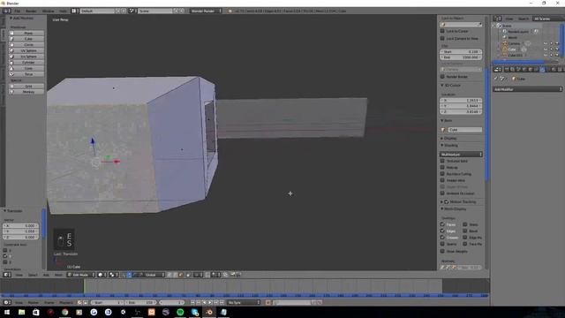The width and height of the screenshot is (565, 318).
Task: Click the info editor type icon in top bar
Action: point(6,11)
